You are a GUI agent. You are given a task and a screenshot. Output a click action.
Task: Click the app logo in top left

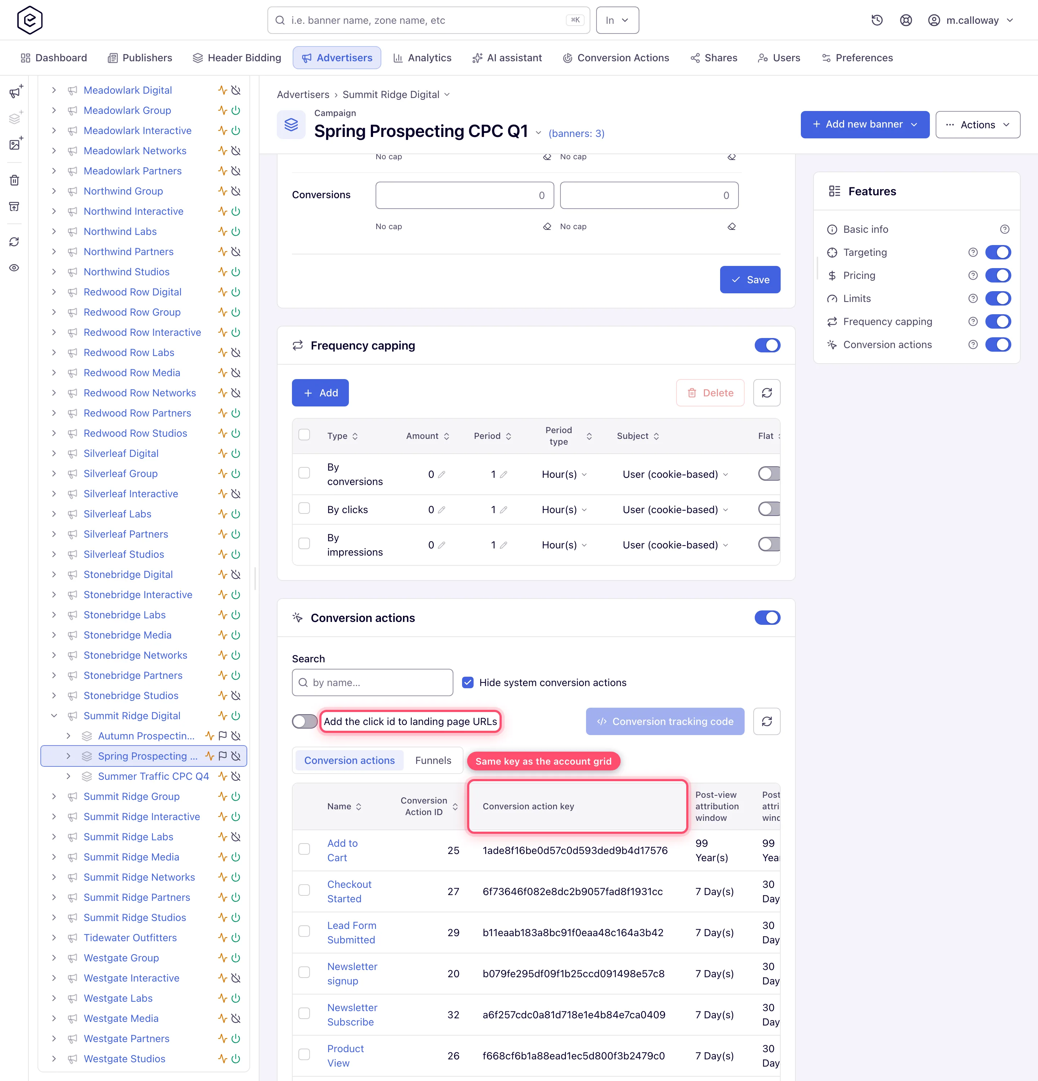(30, 21)
